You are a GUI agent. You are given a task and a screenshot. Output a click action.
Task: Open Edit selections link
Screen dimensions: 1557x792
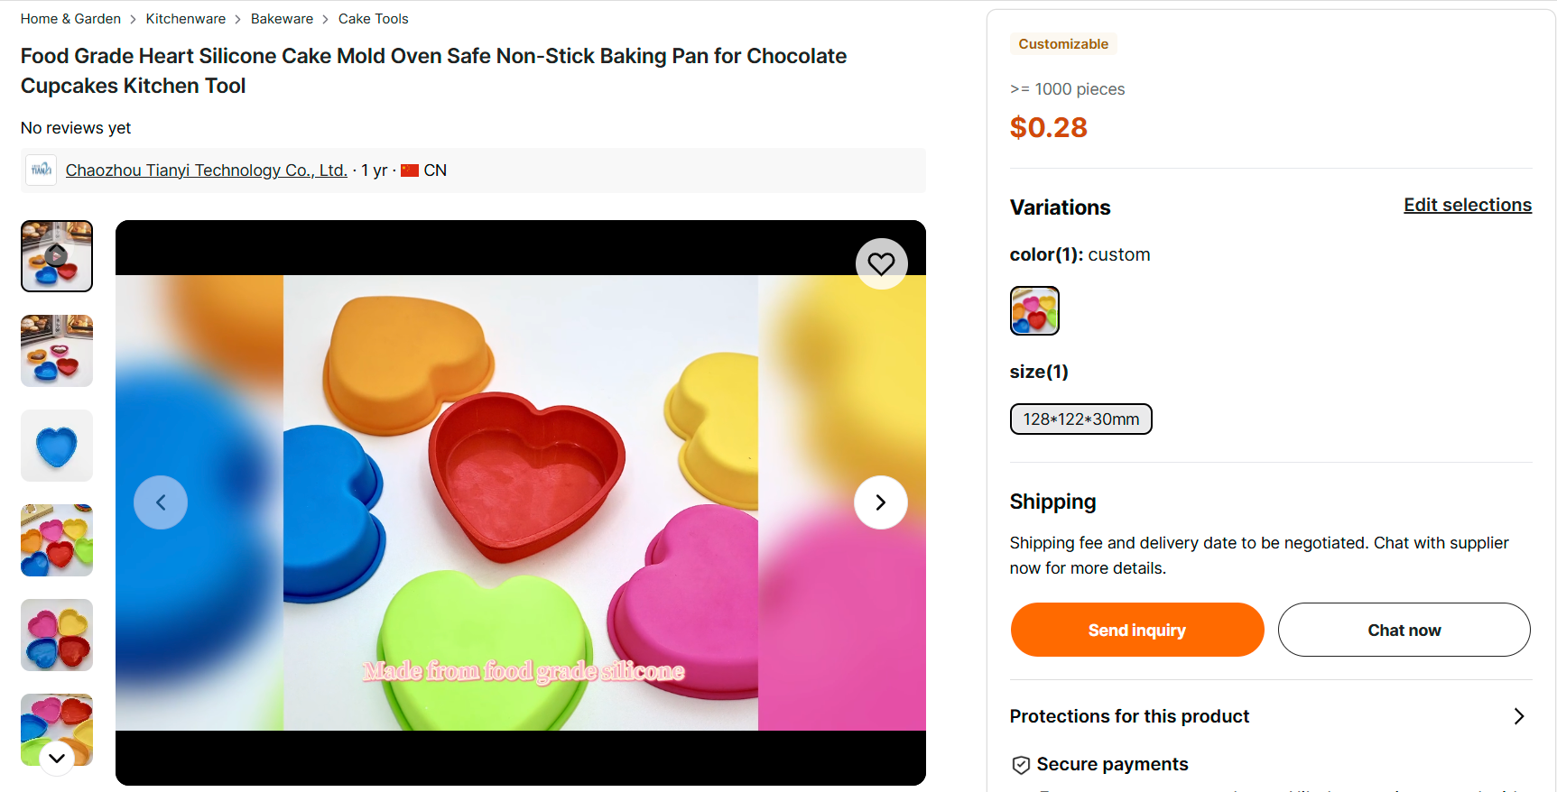1467,206
